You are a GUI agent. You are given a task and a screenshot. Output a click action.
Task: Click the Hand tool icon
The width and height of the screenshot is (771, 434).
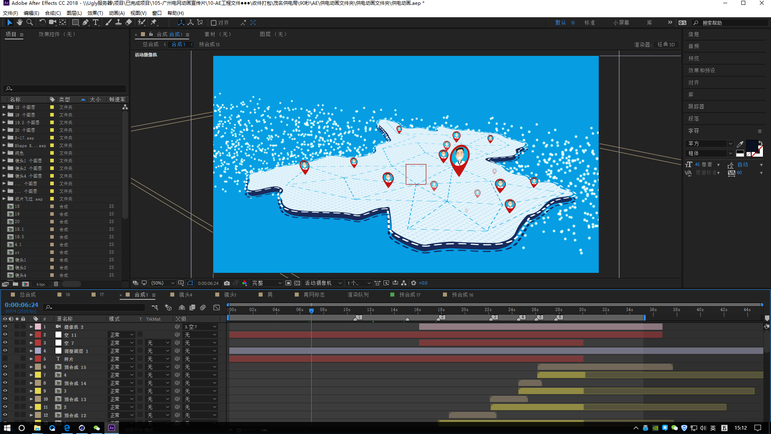pyautogui.click(x=20, y=22)
